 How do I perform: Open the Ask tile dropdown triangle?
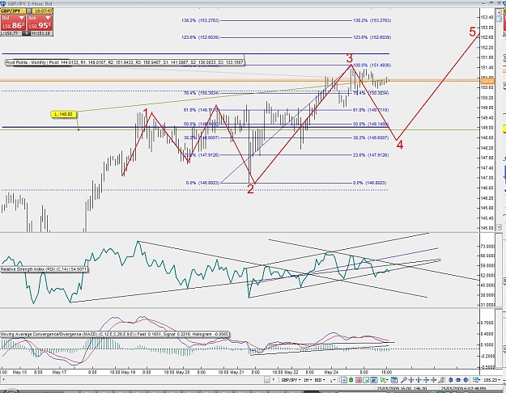[48, 18]
